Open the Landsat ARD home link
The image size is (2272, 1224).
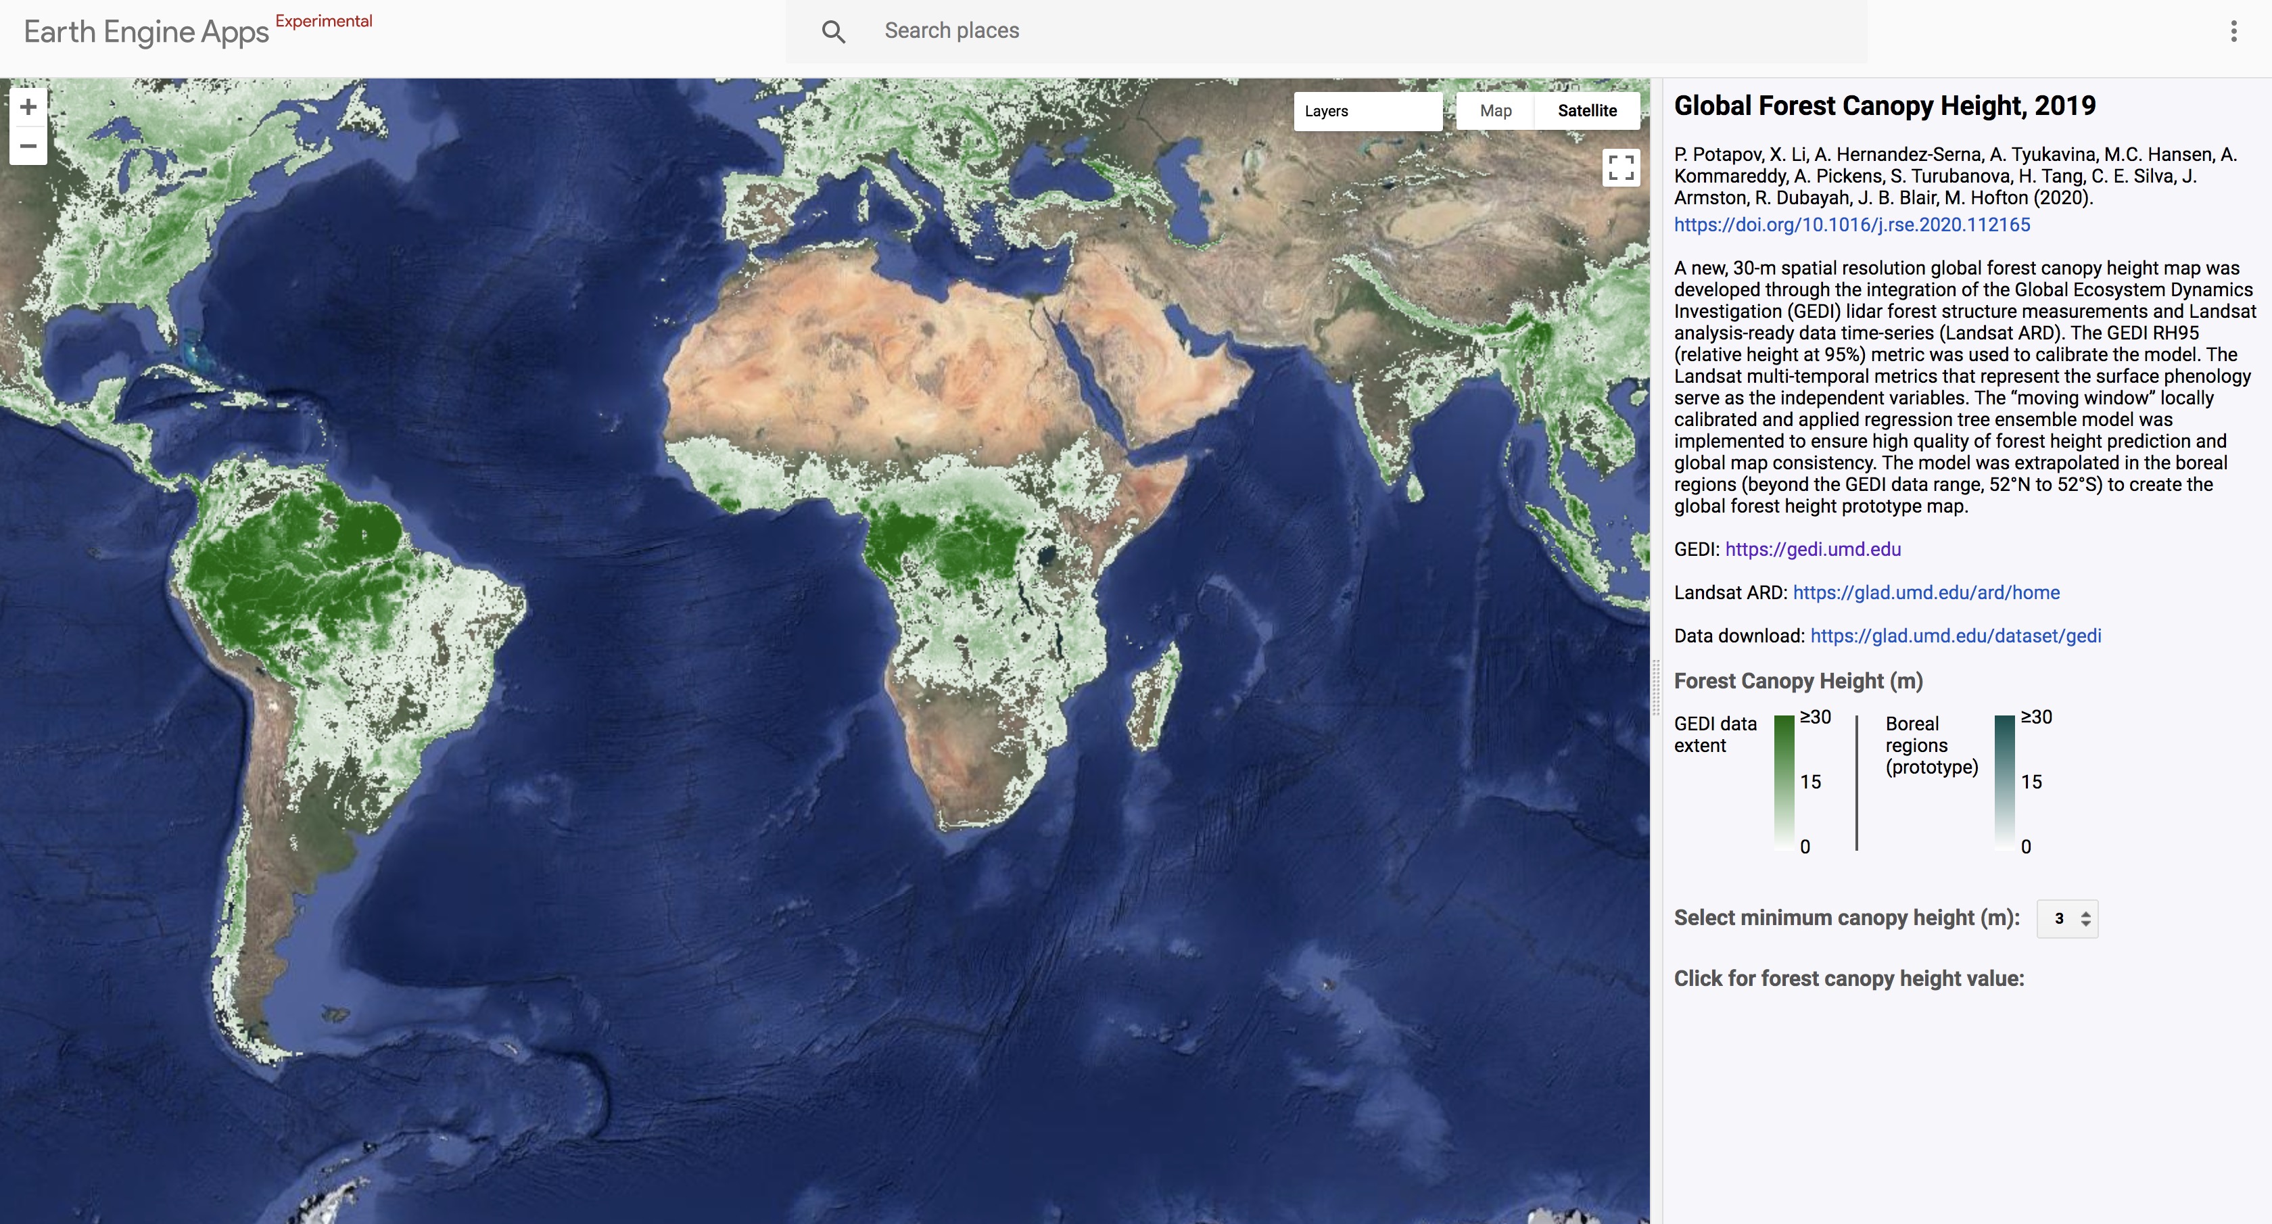tap(1925, 592)
